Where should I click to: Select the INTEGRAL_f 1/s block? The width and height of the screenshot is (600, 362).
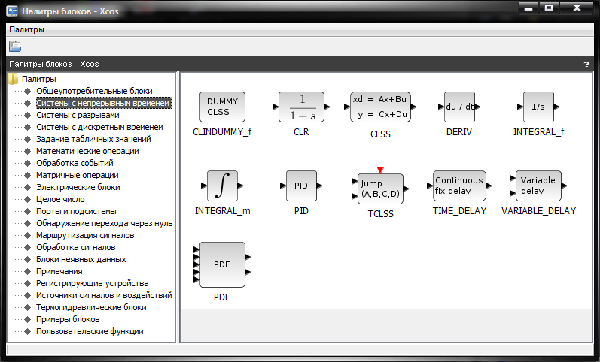(538, 107)
